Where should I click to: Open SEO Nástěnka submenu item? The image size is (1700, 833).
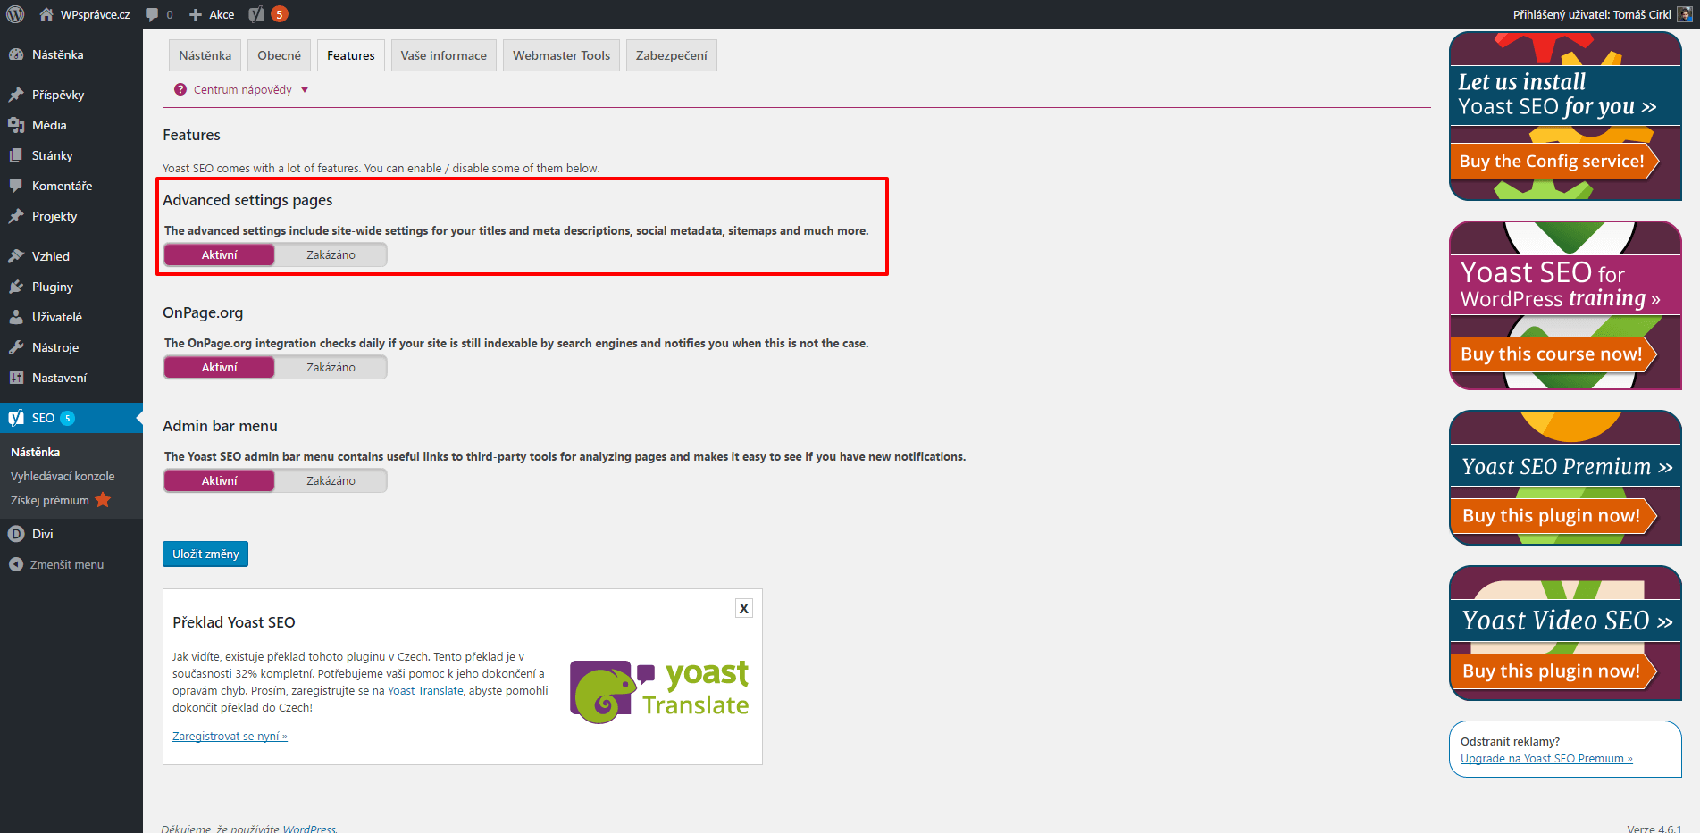(36, 452)
